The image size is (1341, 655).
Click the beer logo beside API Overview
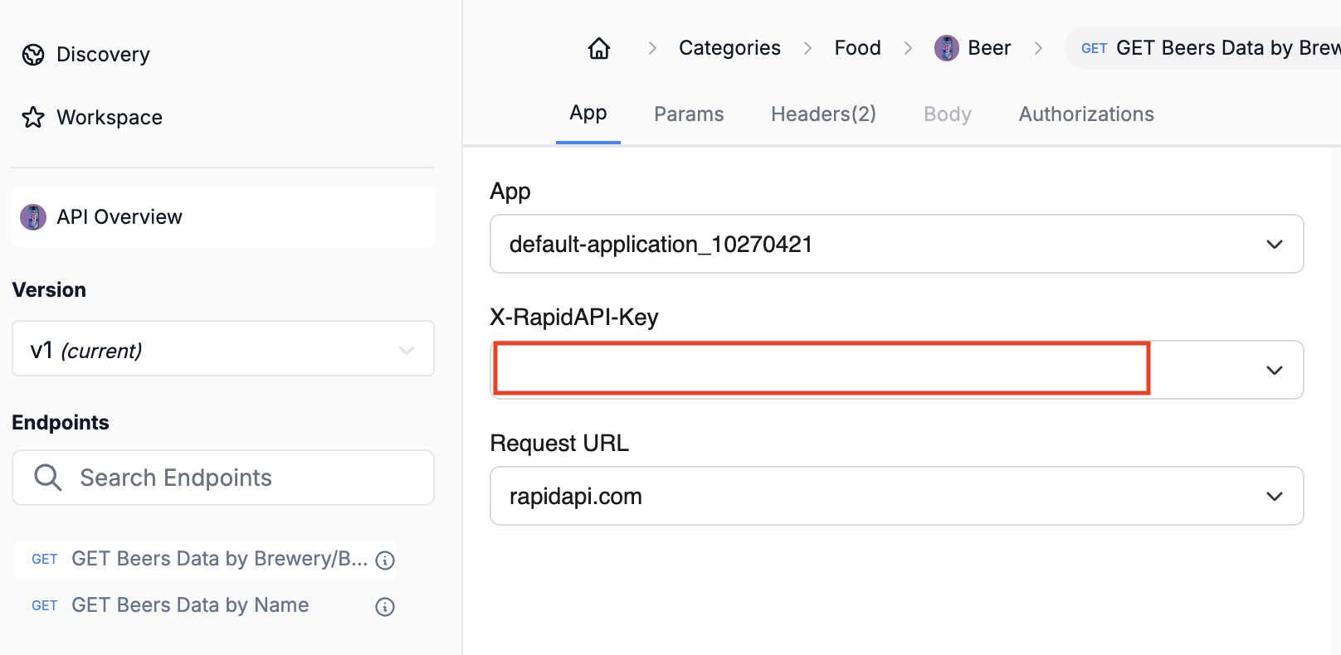[33, 217]
